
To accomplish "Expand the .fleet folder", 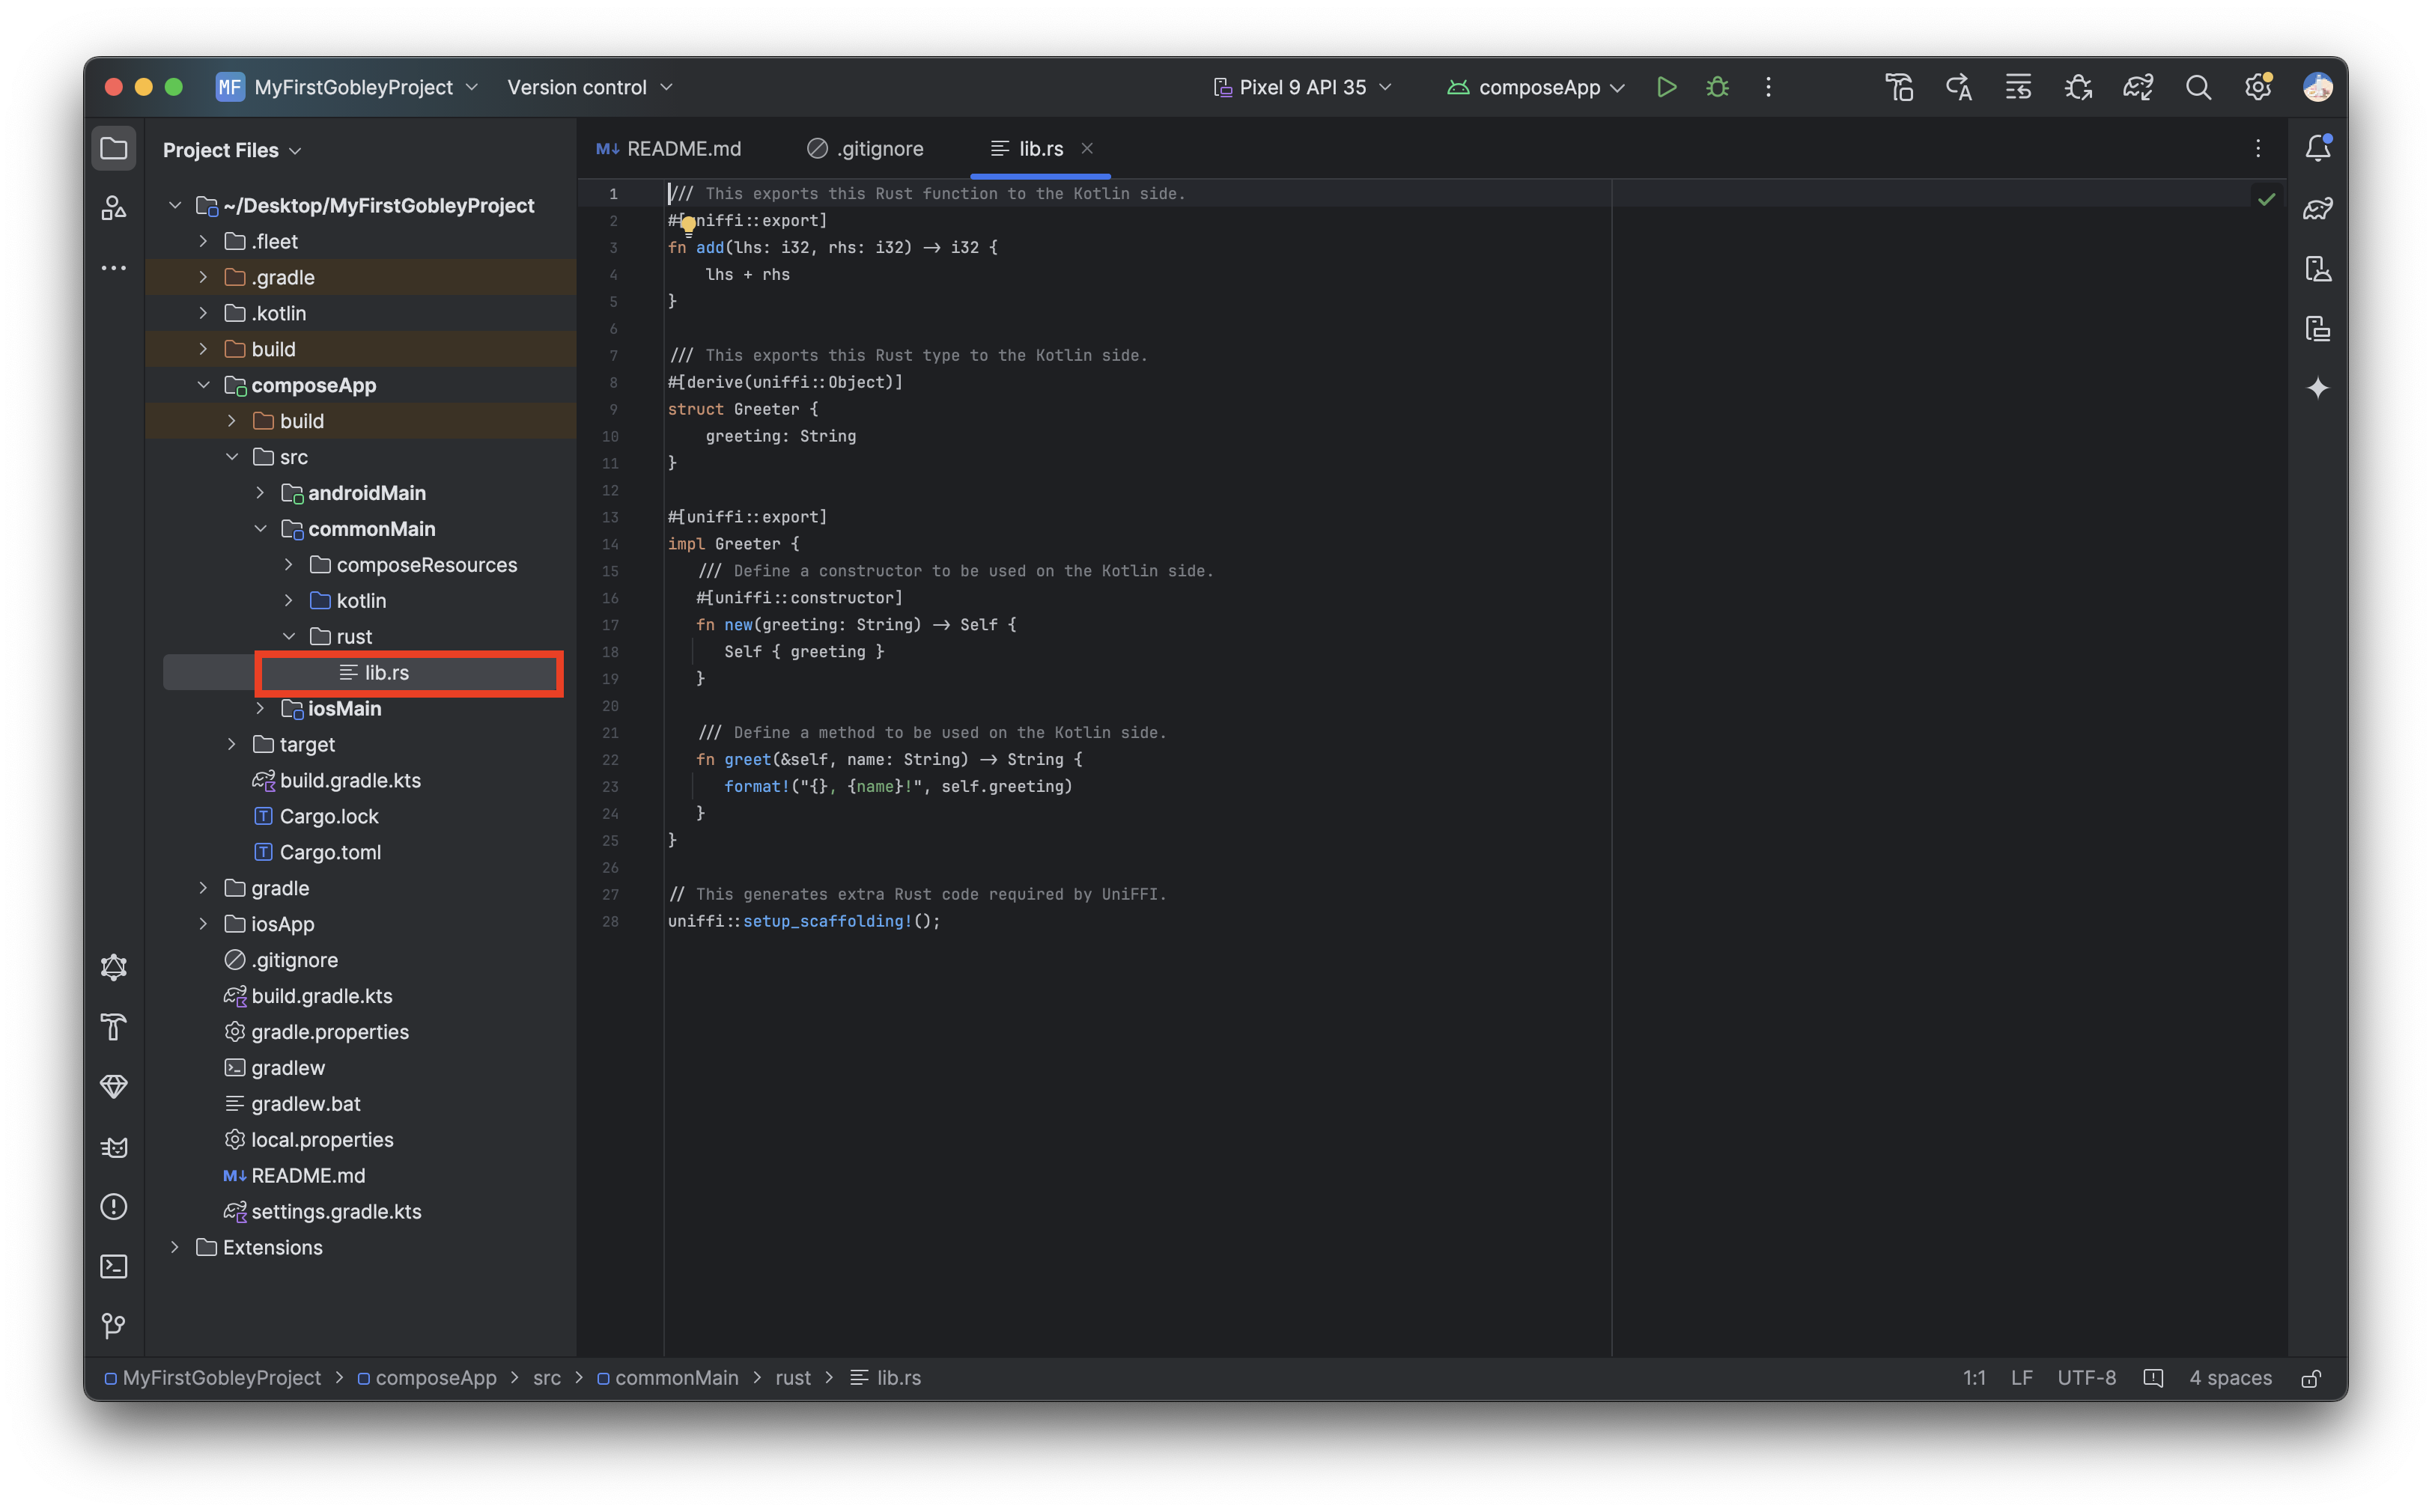I will pos(203,241).
